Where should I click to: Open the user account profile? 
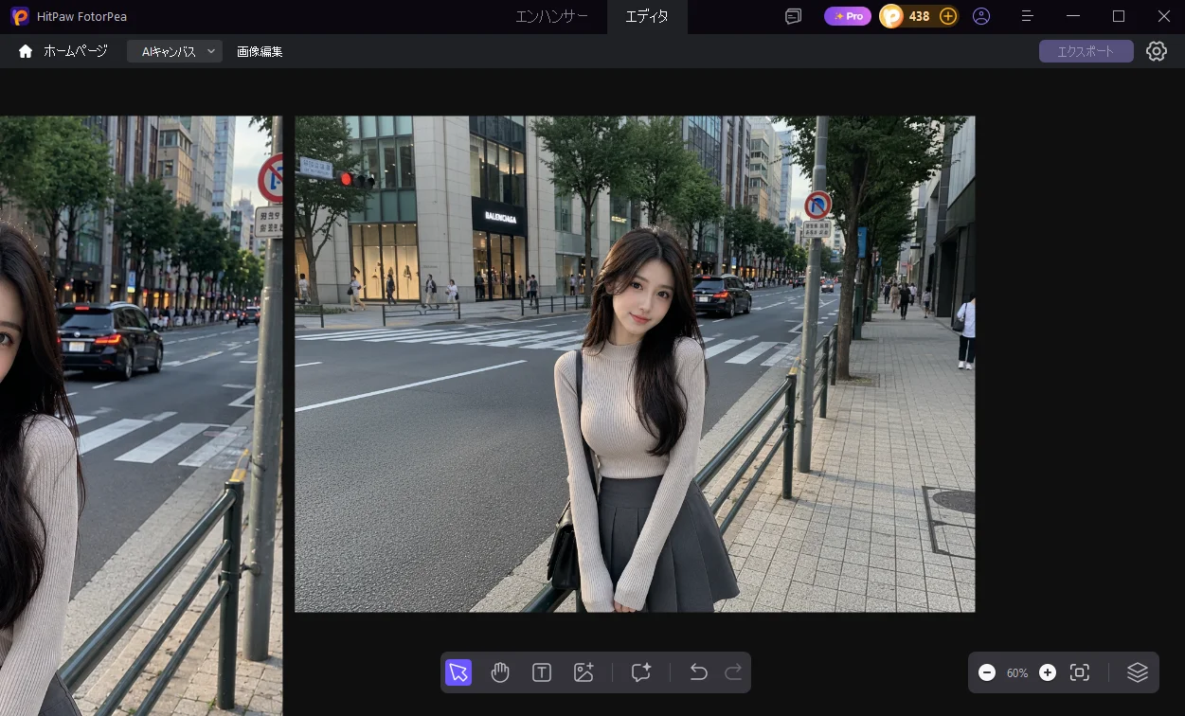coord(981,16)
